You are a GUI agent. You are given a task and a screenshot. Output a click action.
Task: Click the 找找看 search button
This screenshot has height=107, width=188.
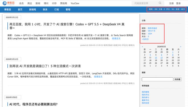coord(177,79)
